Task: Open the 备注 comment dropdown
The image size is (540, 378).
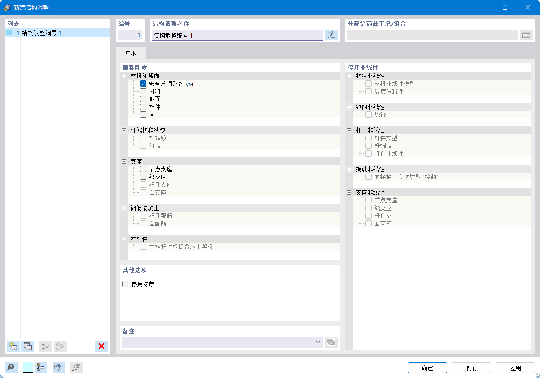Action: pyautogui.click(x=318, y=342)
